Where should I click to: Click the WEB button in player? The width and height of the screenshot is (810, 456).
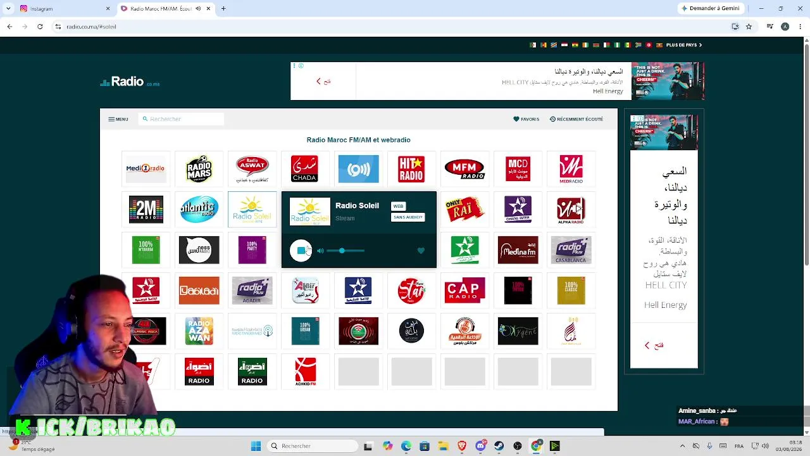tap(398, 206)
